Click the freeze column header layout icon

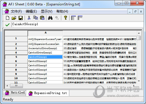(x=80, y=18)
